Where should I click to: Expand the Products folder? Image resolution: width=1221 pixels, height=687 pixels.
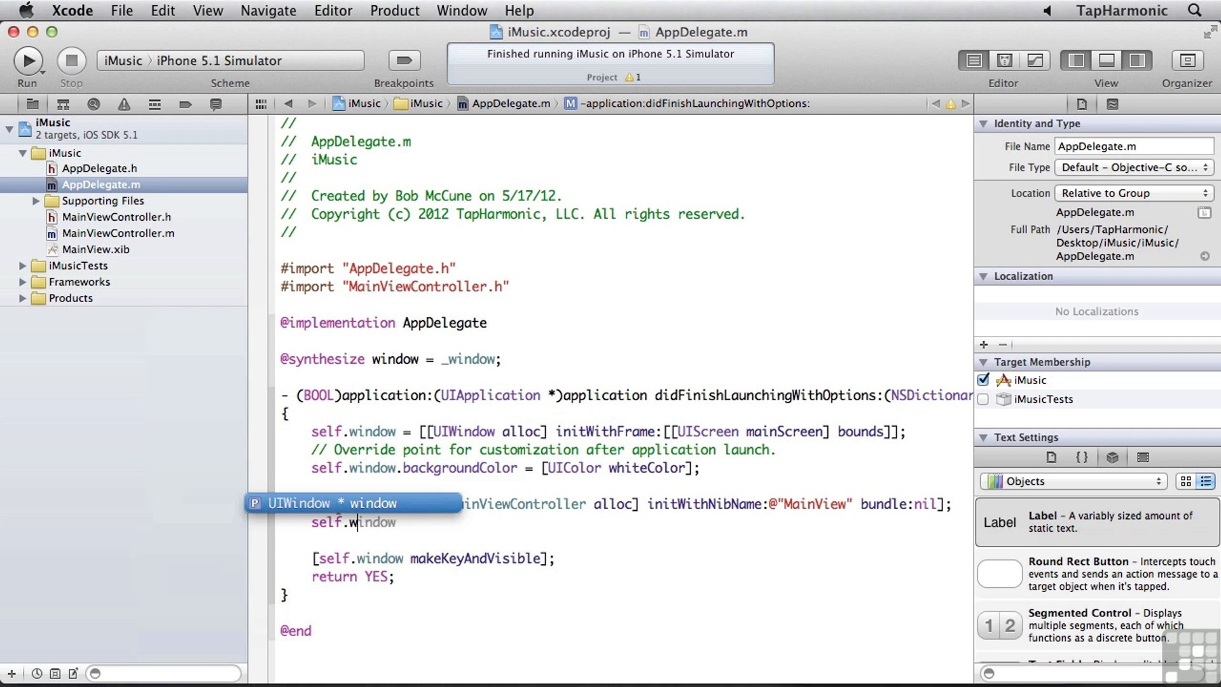(23, 298)
